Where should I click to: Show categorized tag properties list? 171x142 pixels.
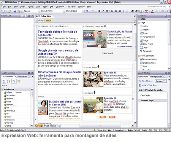4,81
